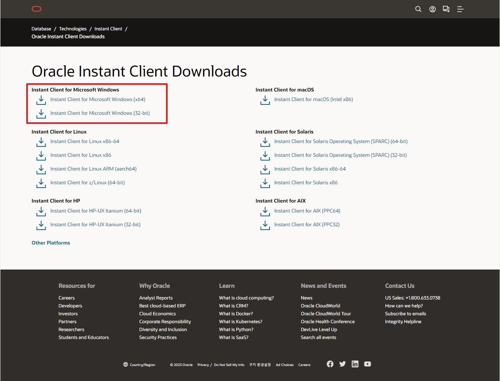Image resolution: width=500 pixels, height=381 pixels.
Task: Click download icon for macOS (Intel x86)
Action: click(x=265, y=100)
